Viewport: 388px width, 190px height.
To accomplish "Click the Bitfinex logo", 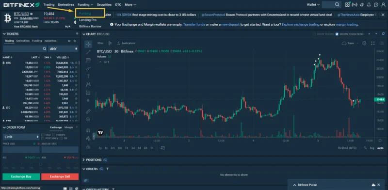I will [21, 4].
